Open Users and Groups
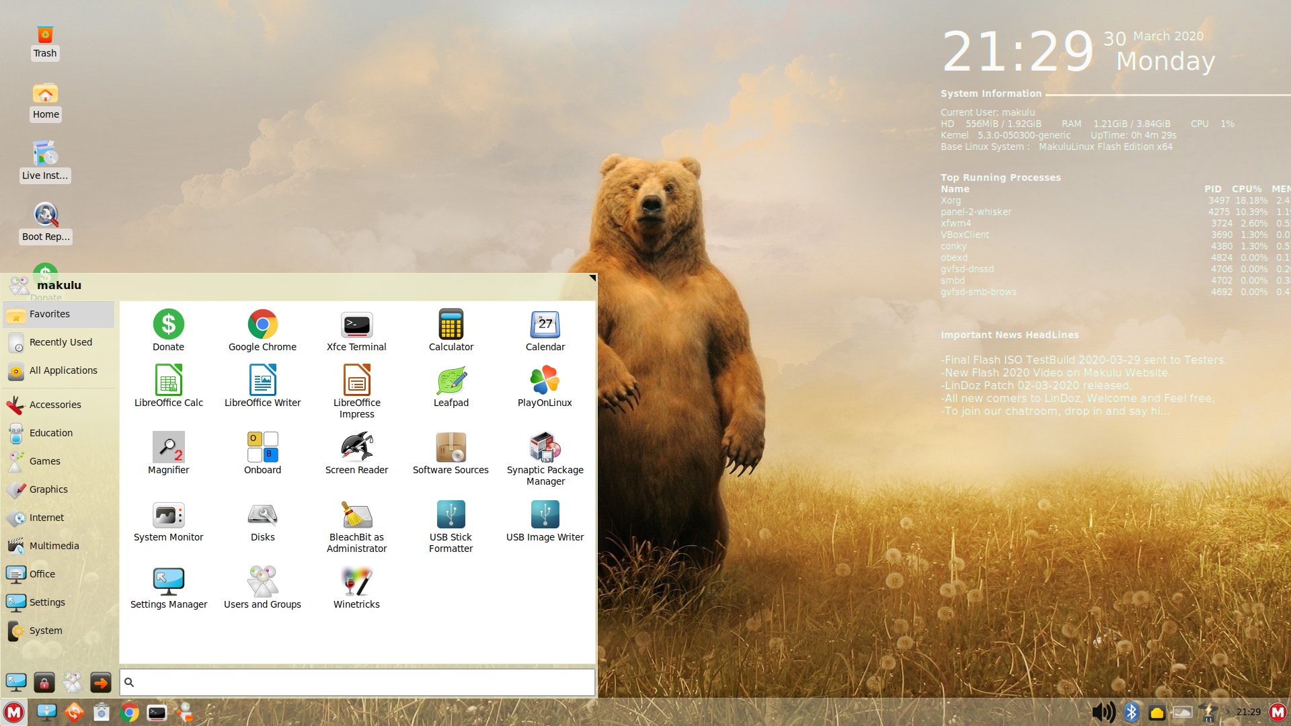The width and height of the screenshot is (1291, 726). coord(262,588)
